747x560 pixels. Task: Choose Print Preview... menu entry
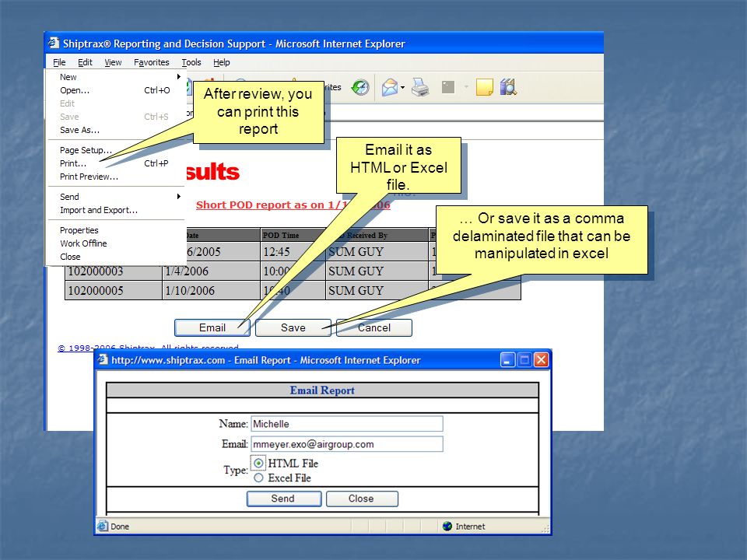point(116,177)
